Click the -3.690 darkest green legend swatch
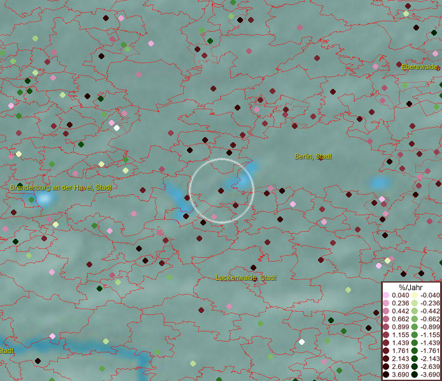 click(x=415, y=375)
